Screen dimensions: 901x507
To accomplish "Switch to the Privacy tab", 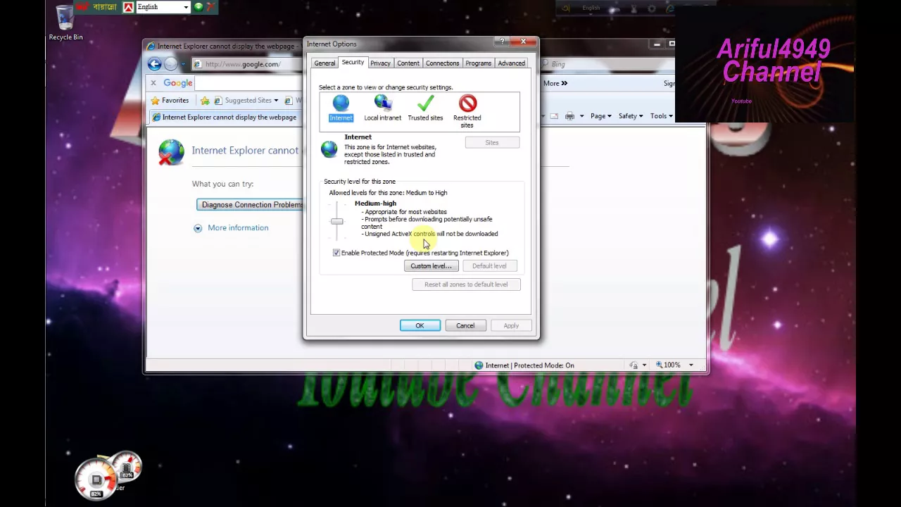I will pyautogui.click(x=380, y=63).
